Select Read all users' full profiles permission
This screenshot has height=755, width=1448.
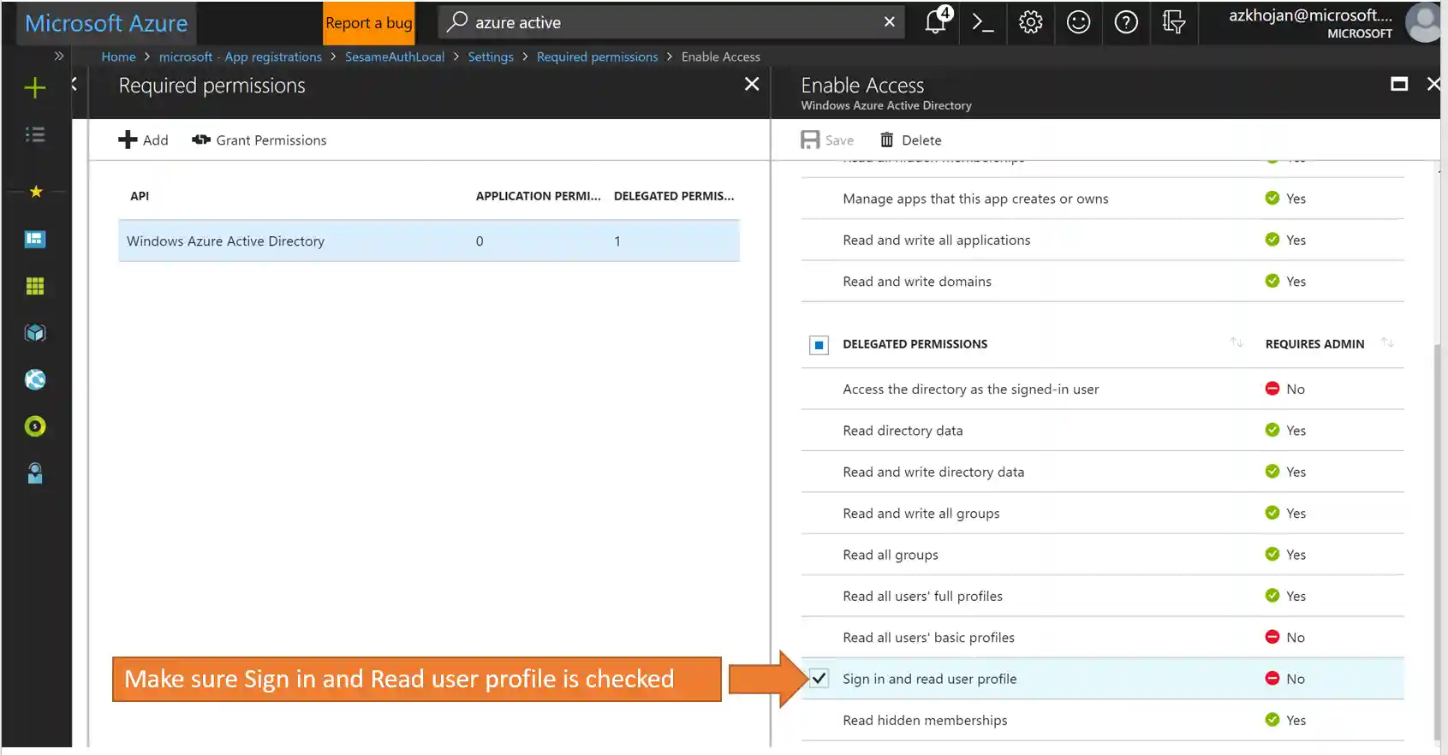[1103, 596]
